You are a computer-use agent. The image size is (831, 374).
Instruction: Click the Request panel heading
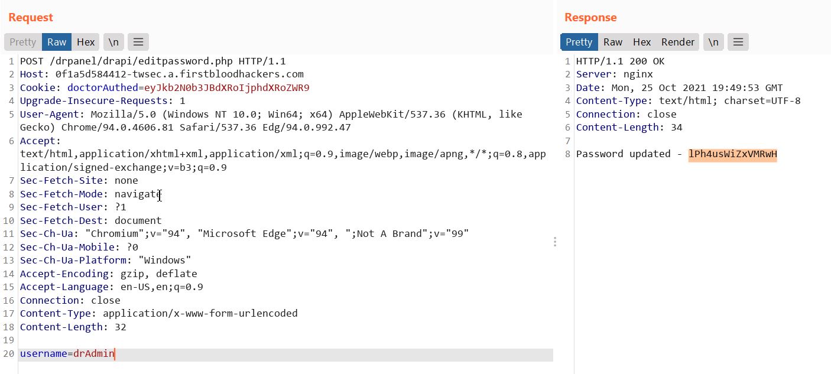pos(31,18)
